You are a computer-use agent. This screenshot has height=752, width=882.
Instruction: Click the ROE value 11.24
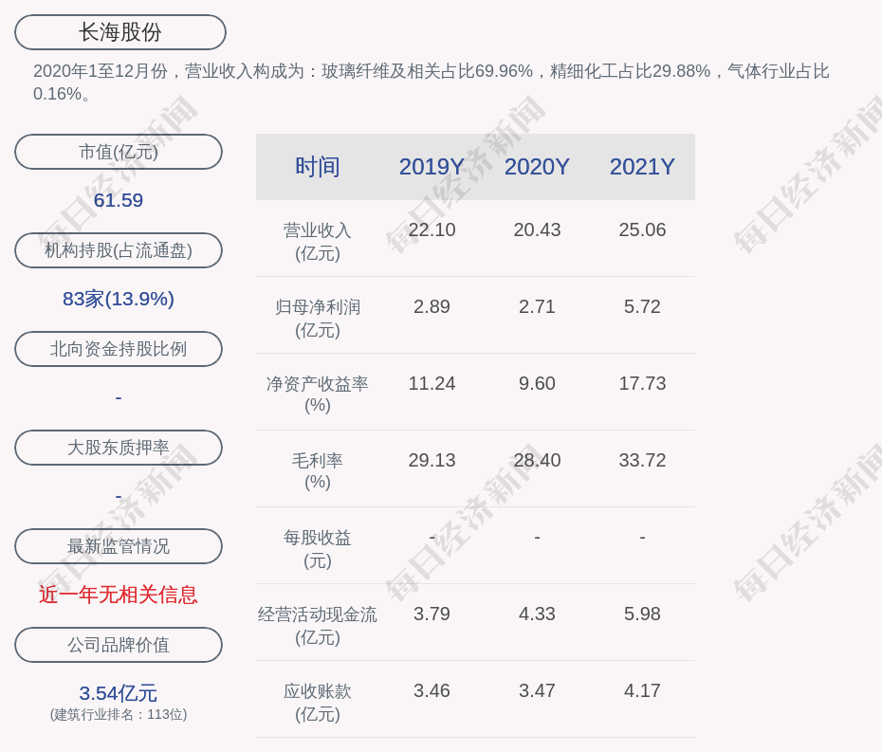click(x=432, y=383)
